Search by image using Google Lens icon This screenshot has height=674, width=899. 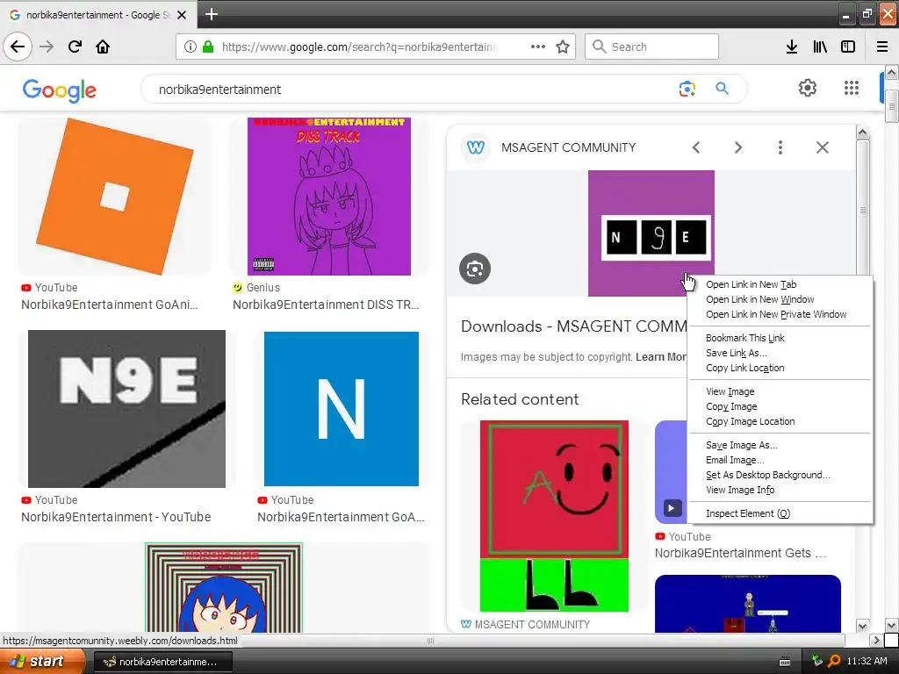687,89
